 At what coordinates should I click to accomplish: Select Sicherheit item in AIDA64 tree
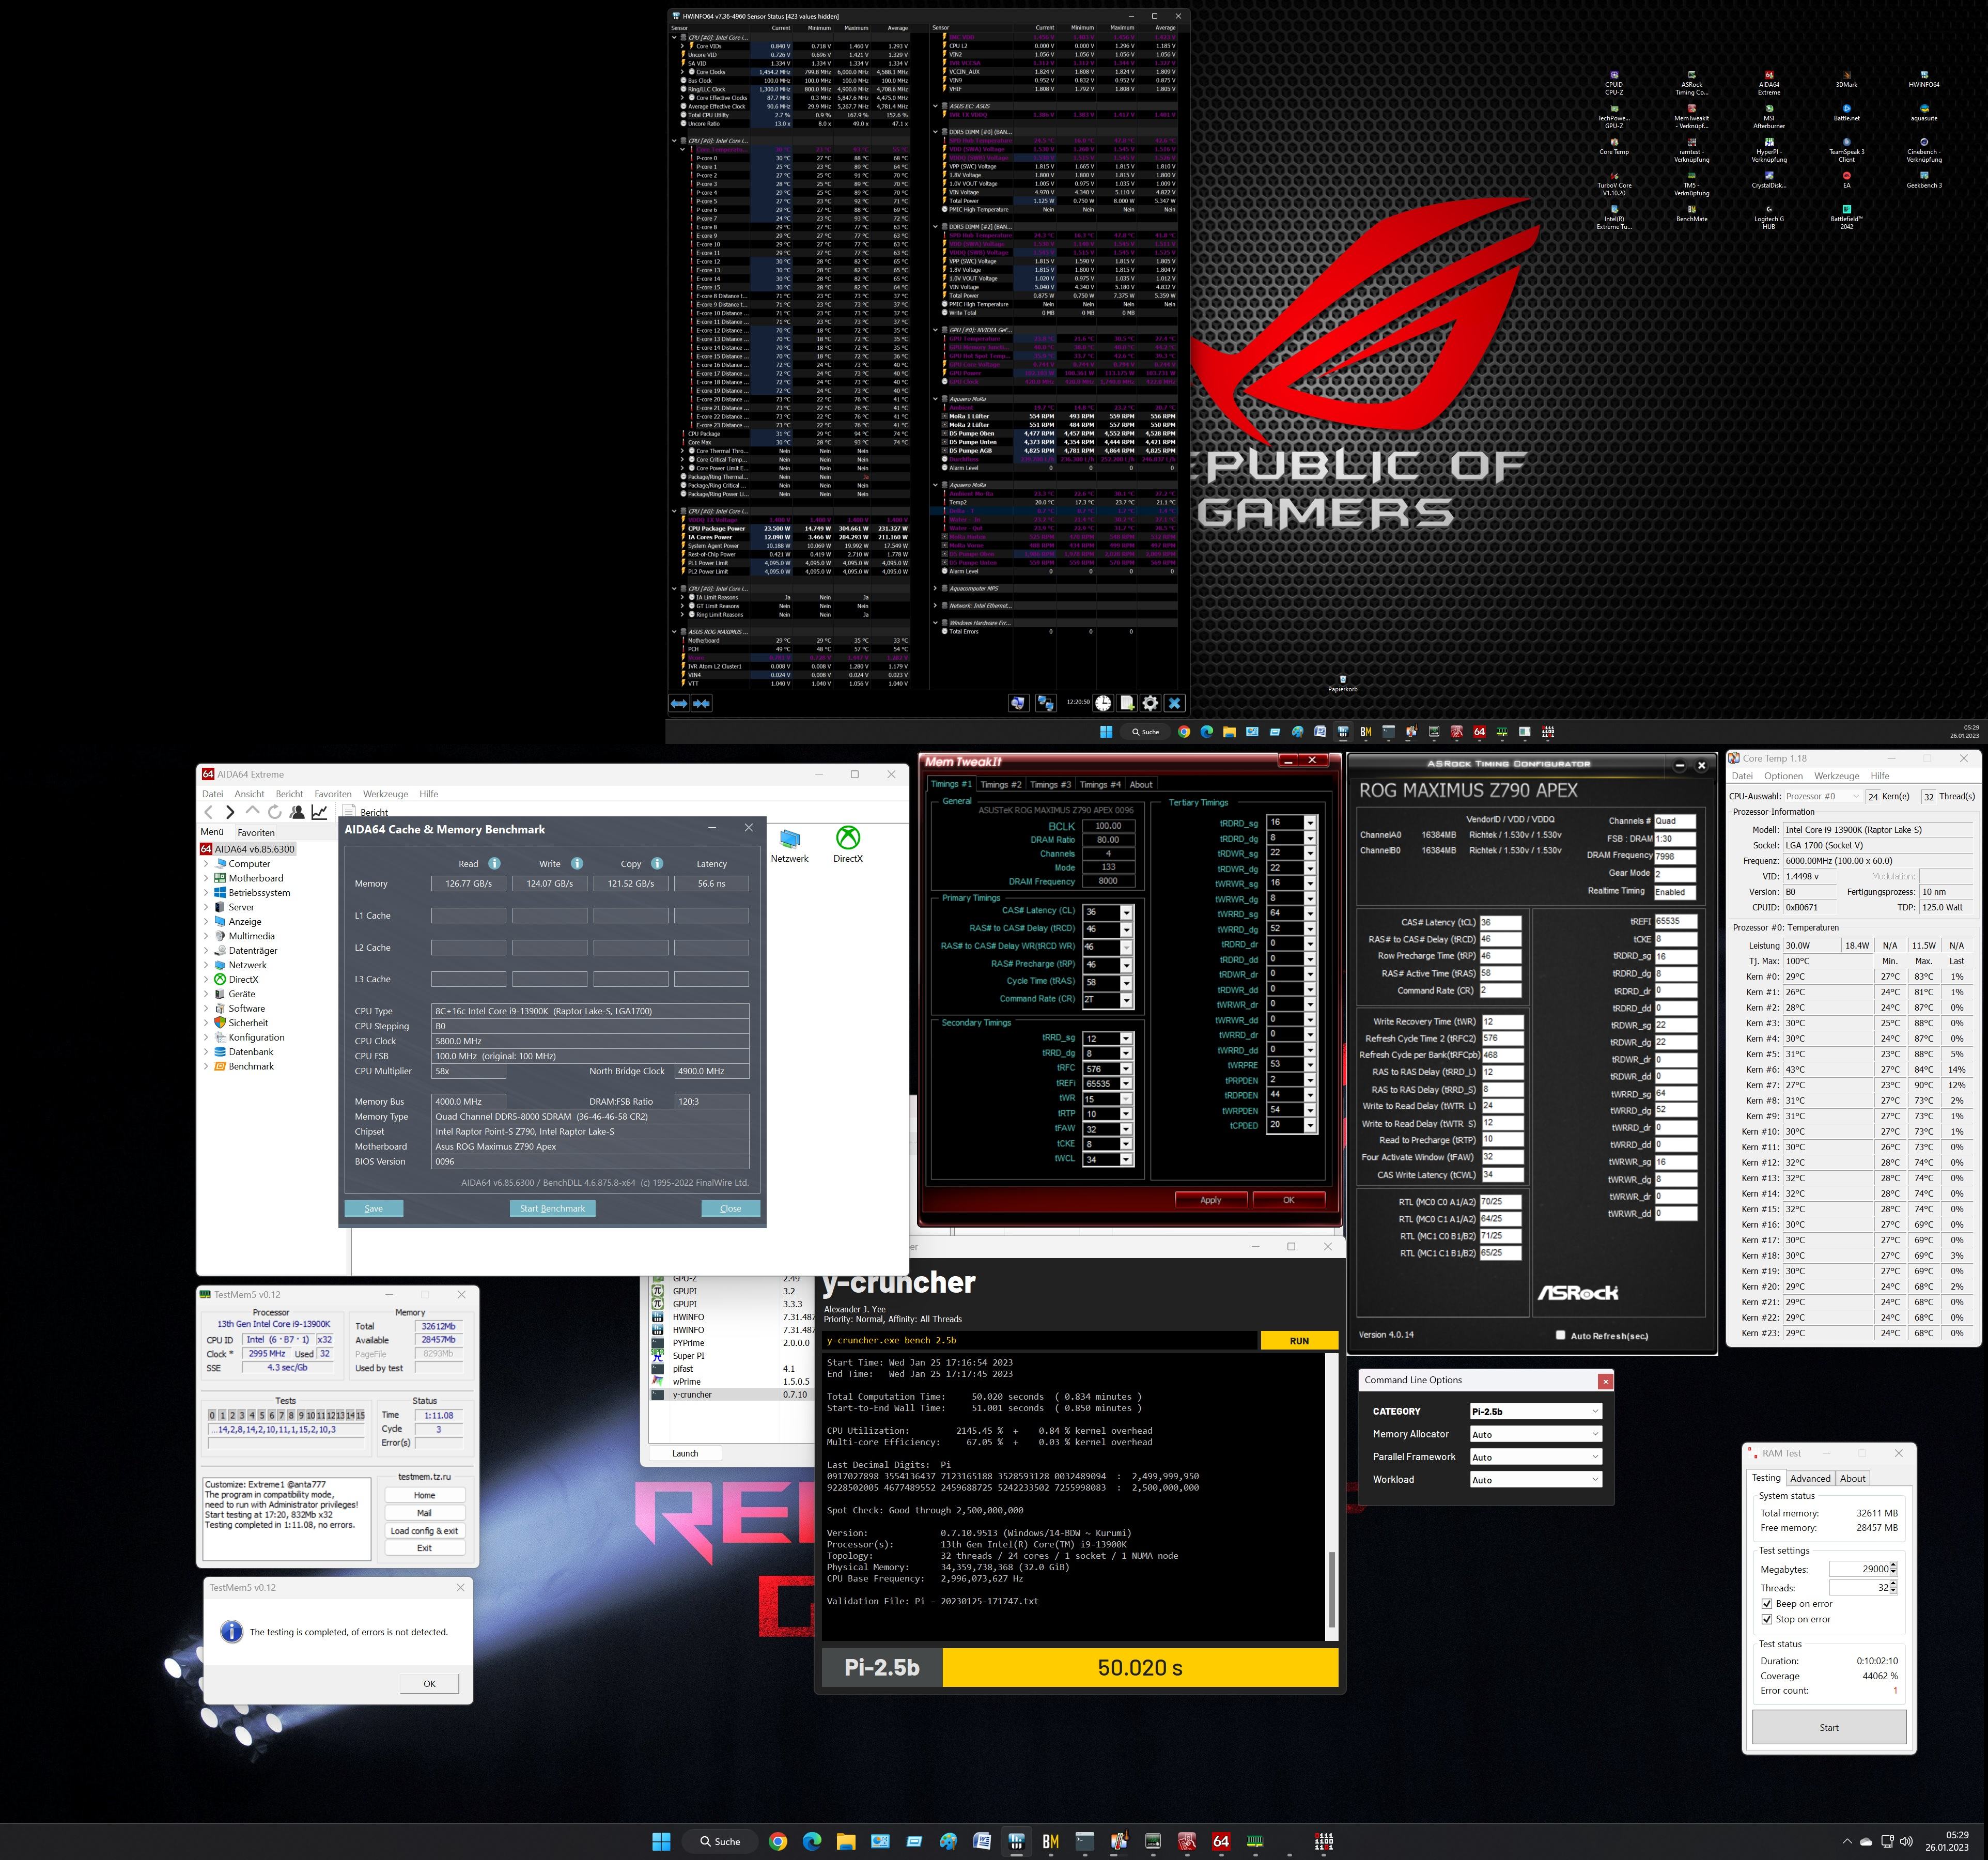coord(248,1023)
